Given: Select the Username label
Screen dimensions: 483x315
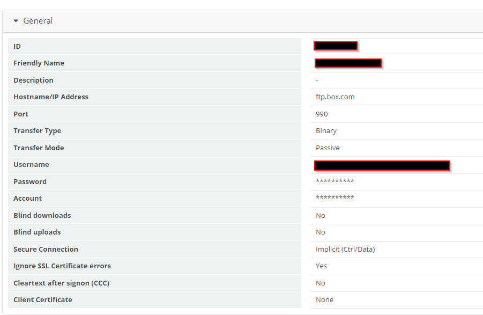Looking at the screenshot, I should pos(31,164).
